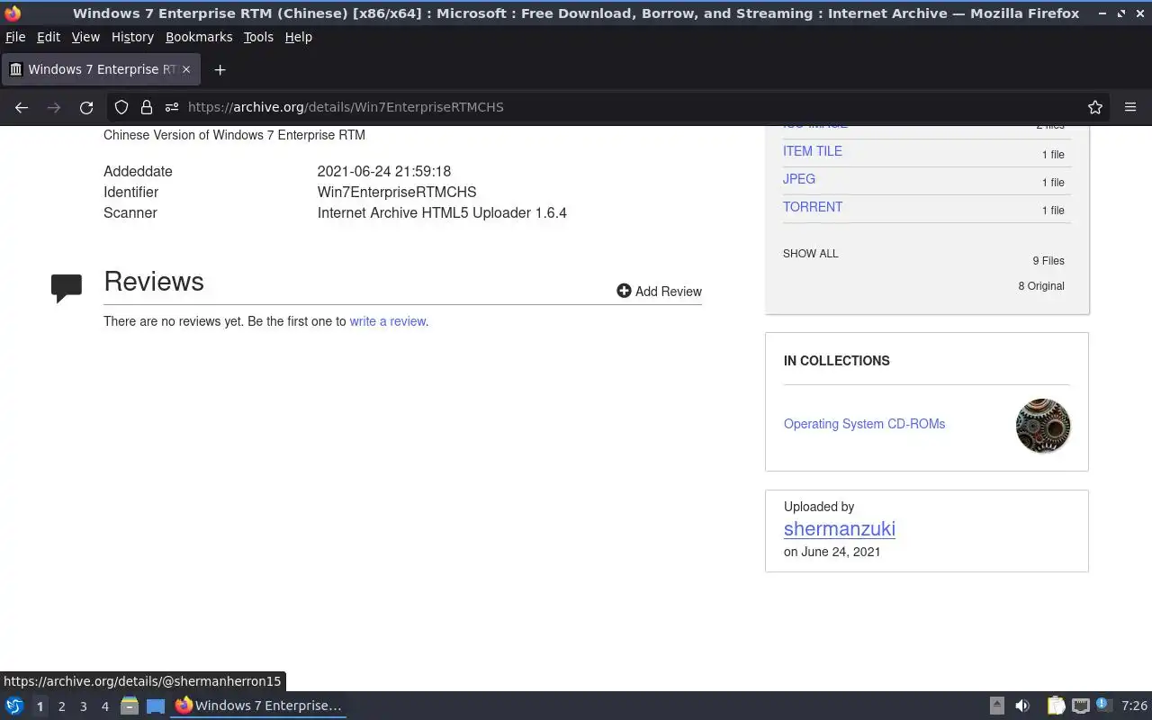Click the ITEM TILE download link
Screen dimensions: 1152x720
click(813, 151)
